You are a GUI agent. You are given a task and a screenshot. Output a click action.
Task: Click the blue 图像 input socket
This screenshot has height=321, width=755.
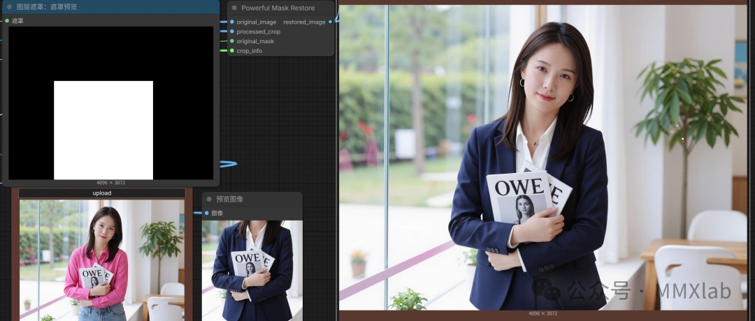coord(207,213)
